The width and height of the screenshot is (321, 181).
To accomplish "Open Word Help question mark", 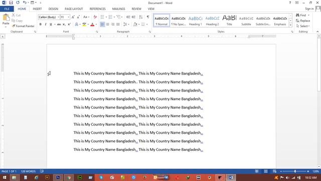I will (x=290, y=3).
